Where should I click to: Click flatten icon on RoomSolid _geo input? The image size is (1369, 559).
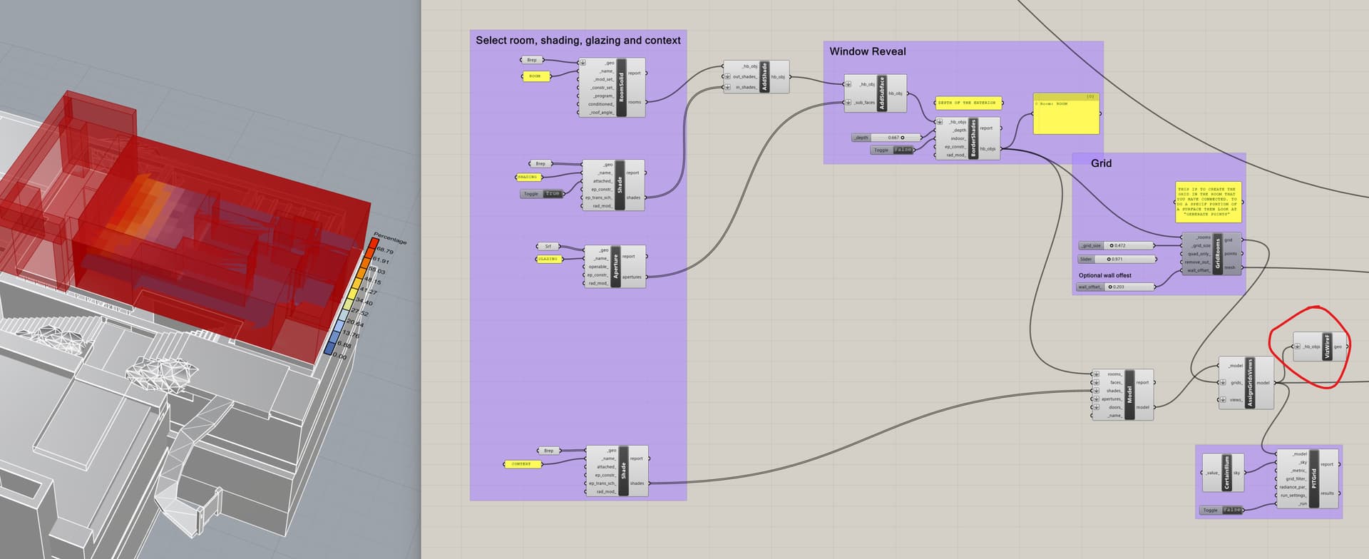point(583,63)
